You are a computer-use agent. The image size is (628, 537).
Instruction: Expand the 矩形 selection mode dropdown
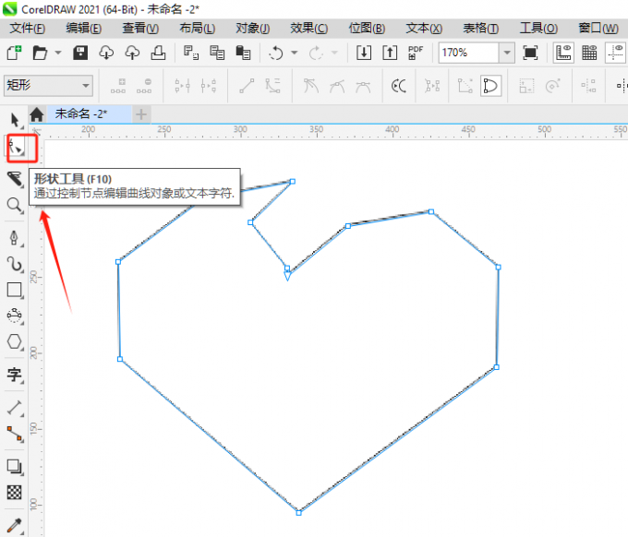click(x=86, y=87)
